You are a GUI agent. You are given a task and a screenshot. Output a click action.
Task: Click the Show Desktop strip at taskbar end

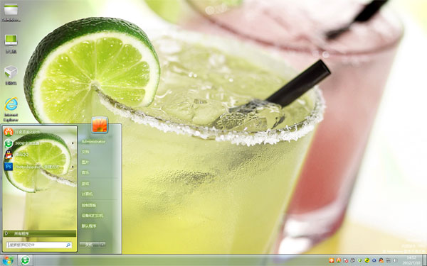click(424, 260)
